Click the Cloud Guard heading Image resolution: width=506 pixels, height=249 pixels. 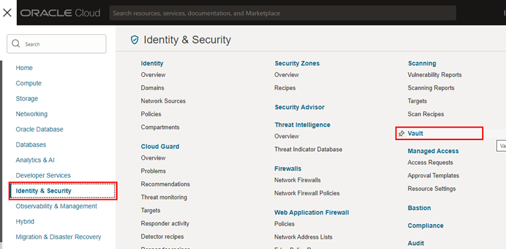click(160, 147)
